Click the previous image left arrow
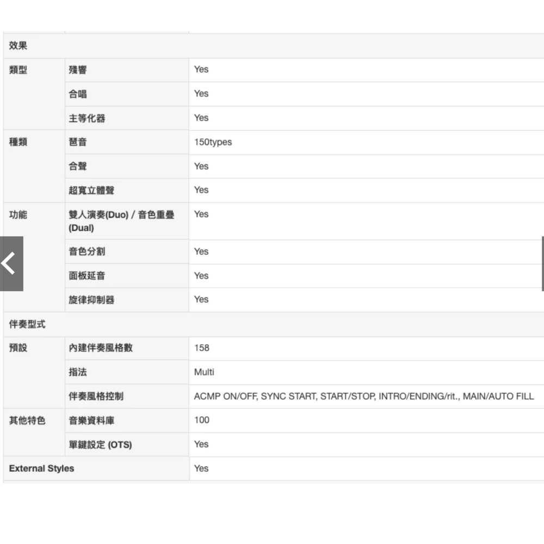544x544 pixels. [x=11, y=264]
